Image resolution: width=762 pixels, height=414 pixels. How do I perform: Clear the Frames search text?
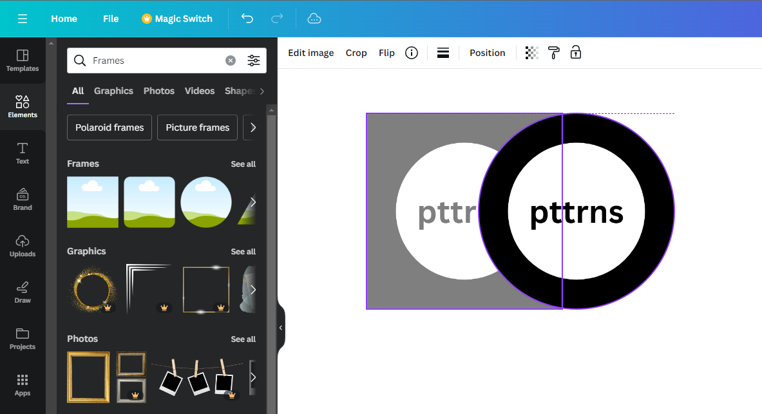(x=231, y=61)
